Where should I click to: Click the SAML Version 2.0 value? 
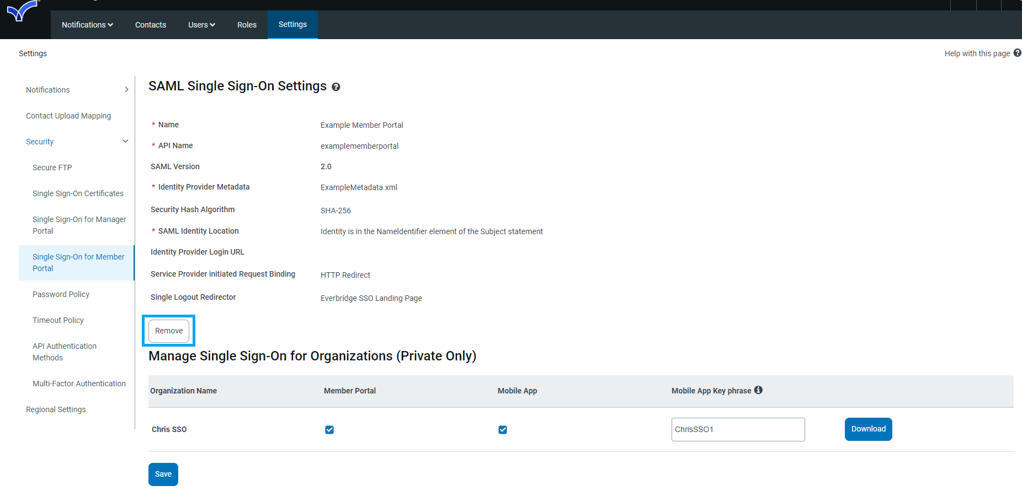pyautogui.click(x=326, y=166)
